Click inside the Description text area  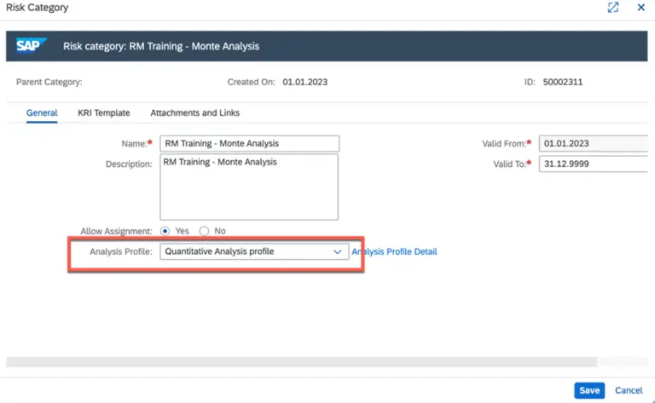click(249, 187)
